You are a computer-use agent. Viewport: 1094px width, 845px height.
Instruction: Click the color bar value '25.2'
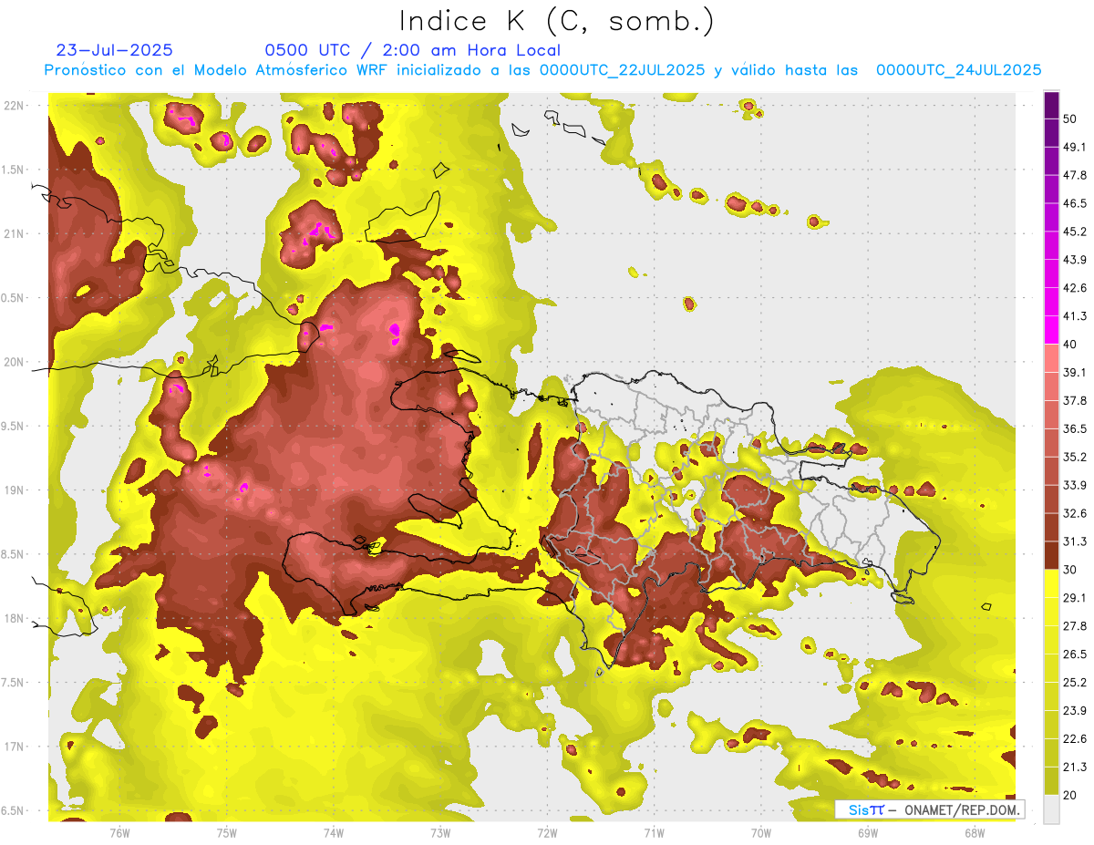pyautogui.click(x=1075, y=682)
